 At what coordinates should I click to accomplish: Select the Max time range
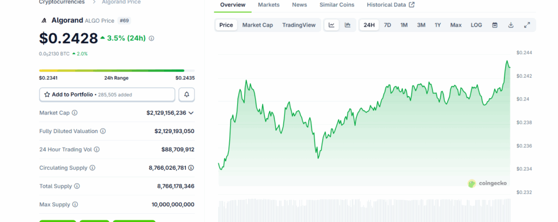(456, 25)
